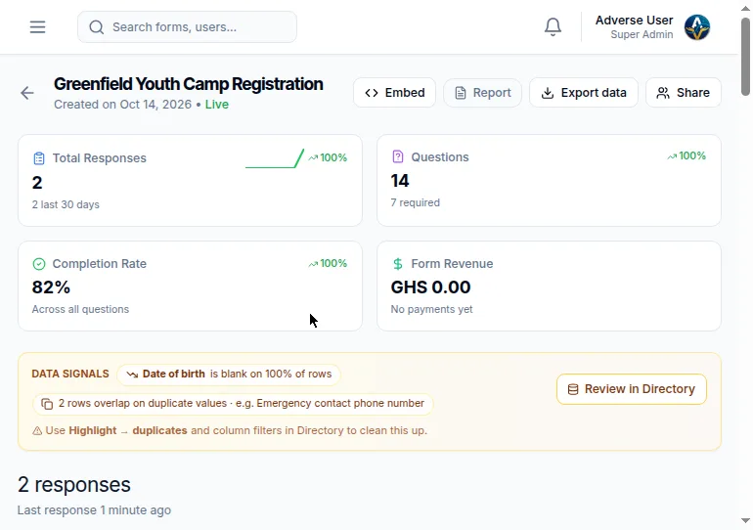Click the Questions card icon
Image resolution: width=753 pixels, height=530 pixels.
(398, 156)
